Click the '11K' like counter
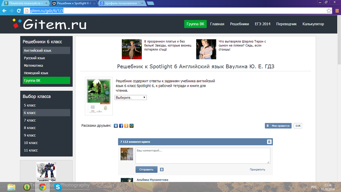The image size is (341, 192). point(298,126)
